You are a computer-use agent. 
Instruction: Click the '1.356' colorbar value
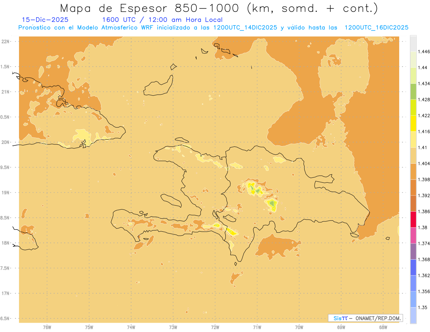pos(424,292)
